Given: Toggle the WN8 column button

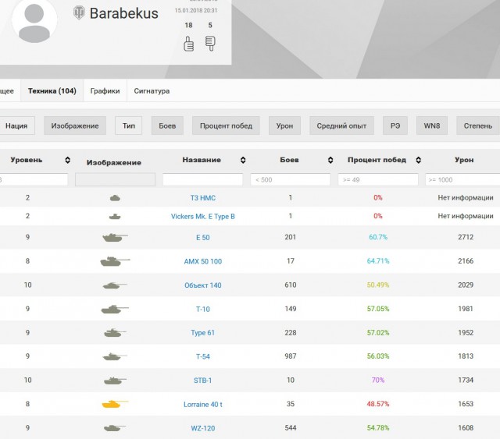Looking at the screenshot, I should point(432,126).
